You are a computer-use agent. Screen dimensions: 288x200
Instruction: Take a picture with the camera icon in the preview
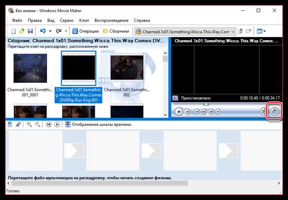(x=275, y=111)
